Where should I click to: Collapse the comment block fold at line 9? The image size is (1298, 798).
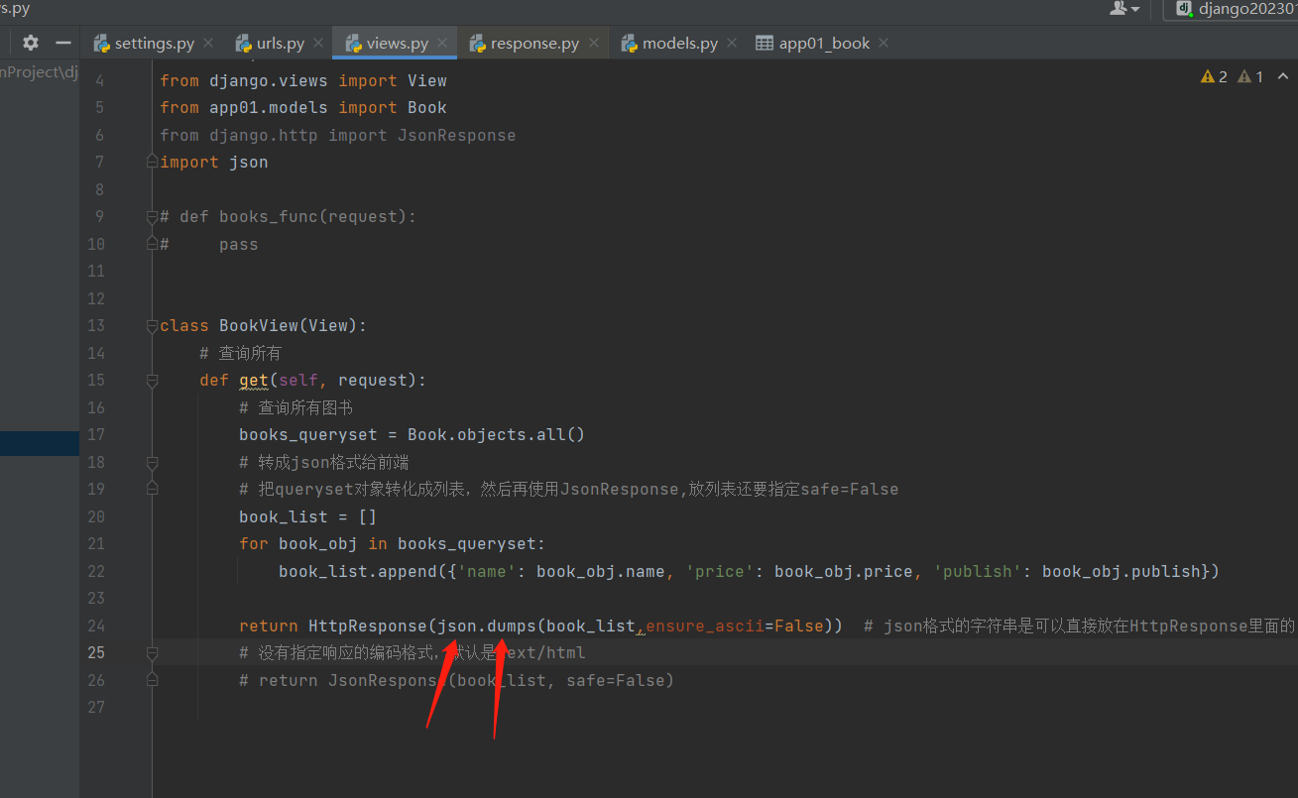click(x=152, y=216)
